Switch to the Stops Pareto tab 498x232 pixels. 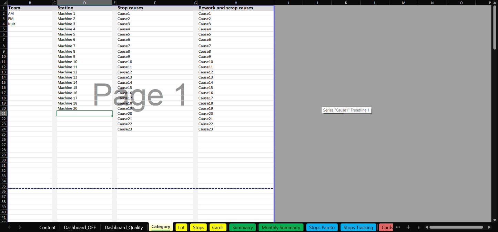[322, 228]
